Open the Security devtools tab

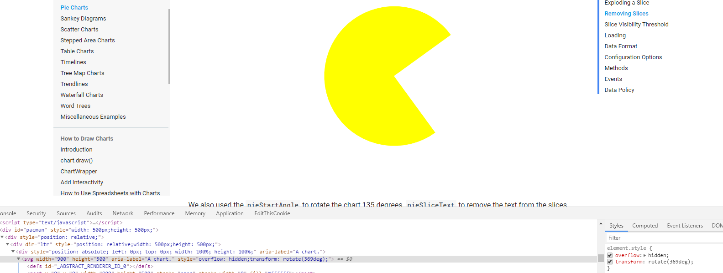click(36, 213)
